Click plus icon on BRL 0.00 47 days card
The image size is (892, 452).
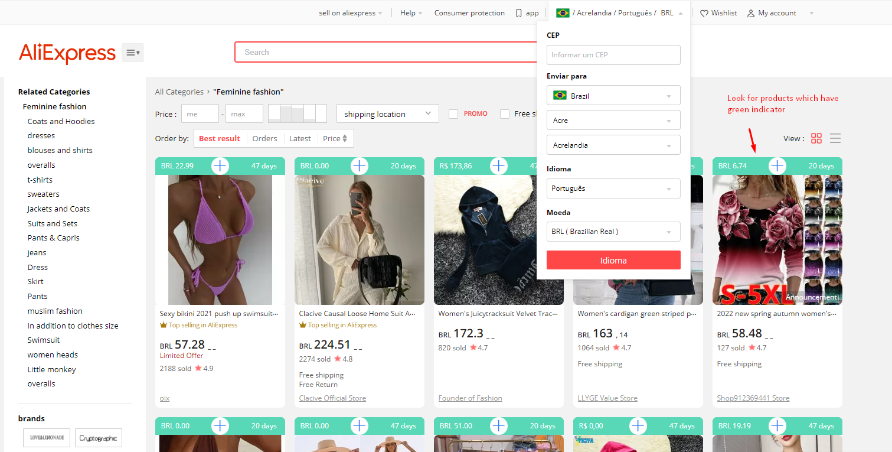pyautogui.click(x=360, y=426)
